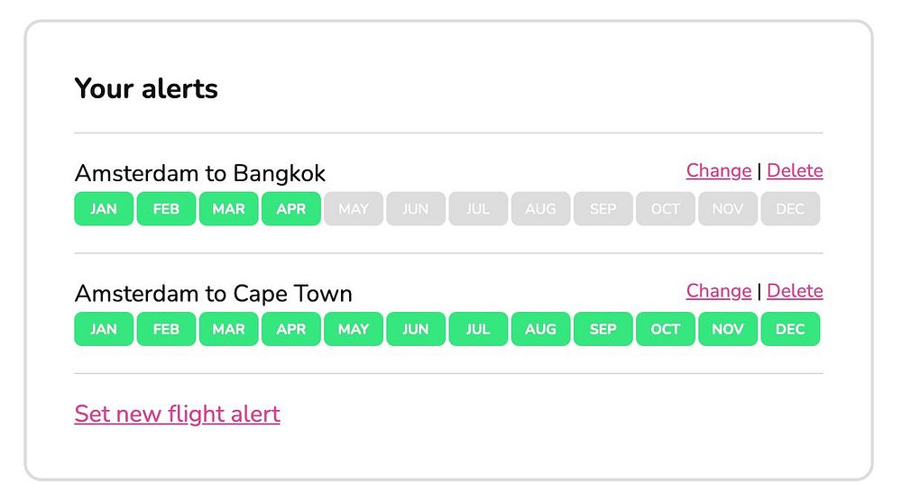The image size is (902, 502).
Task: Turn off NOV for Cape Town alert
Action: [728, 329]
